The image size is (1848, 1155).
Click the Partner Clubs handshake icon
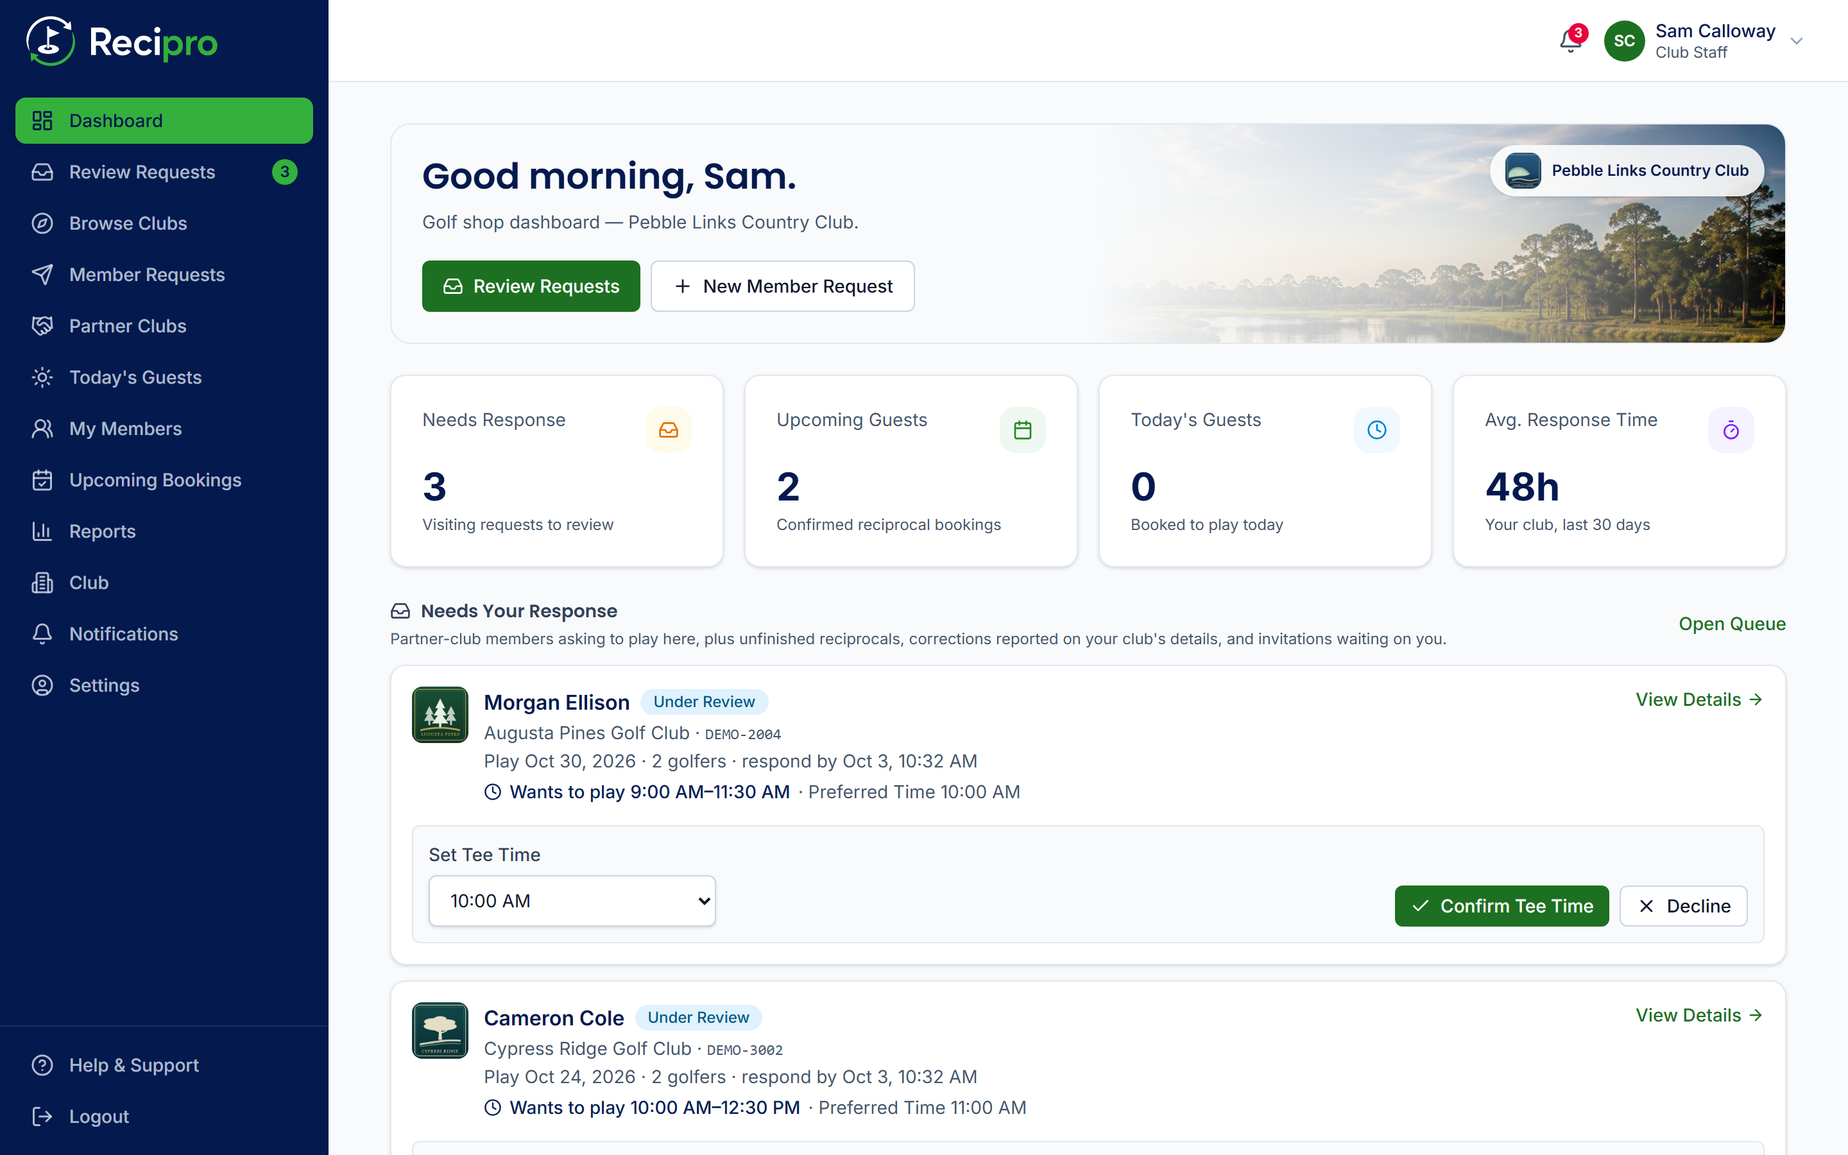(42, 325)
